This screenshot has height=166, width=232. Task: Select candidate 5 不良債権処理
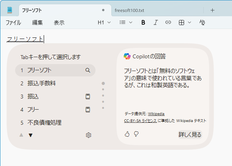(x=55, y=123)
